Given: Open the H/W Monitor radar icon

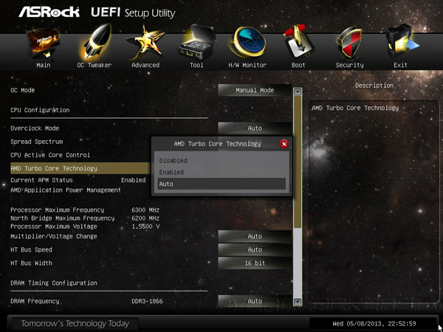Looking at the screenshot, I should (x=247, y=42).
